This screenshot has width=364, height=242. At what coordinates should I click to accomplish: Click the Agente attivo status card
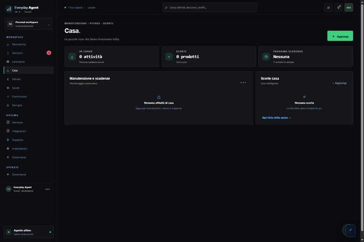(28, 232)
